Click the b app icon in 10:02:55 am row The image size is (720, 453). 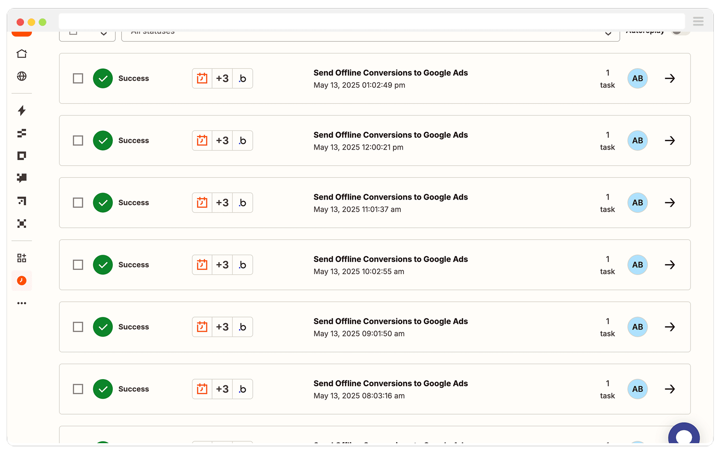(242, 265)
